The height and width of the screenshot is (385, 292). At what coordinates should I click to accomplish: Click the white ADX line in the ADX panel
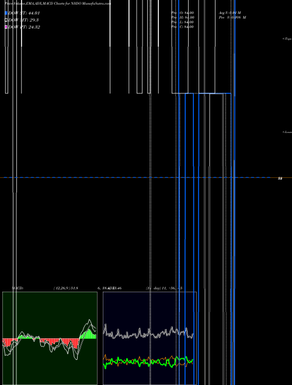[148, 332]
